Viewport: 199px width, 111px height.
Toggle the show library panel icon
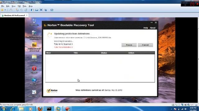point(32,10)
